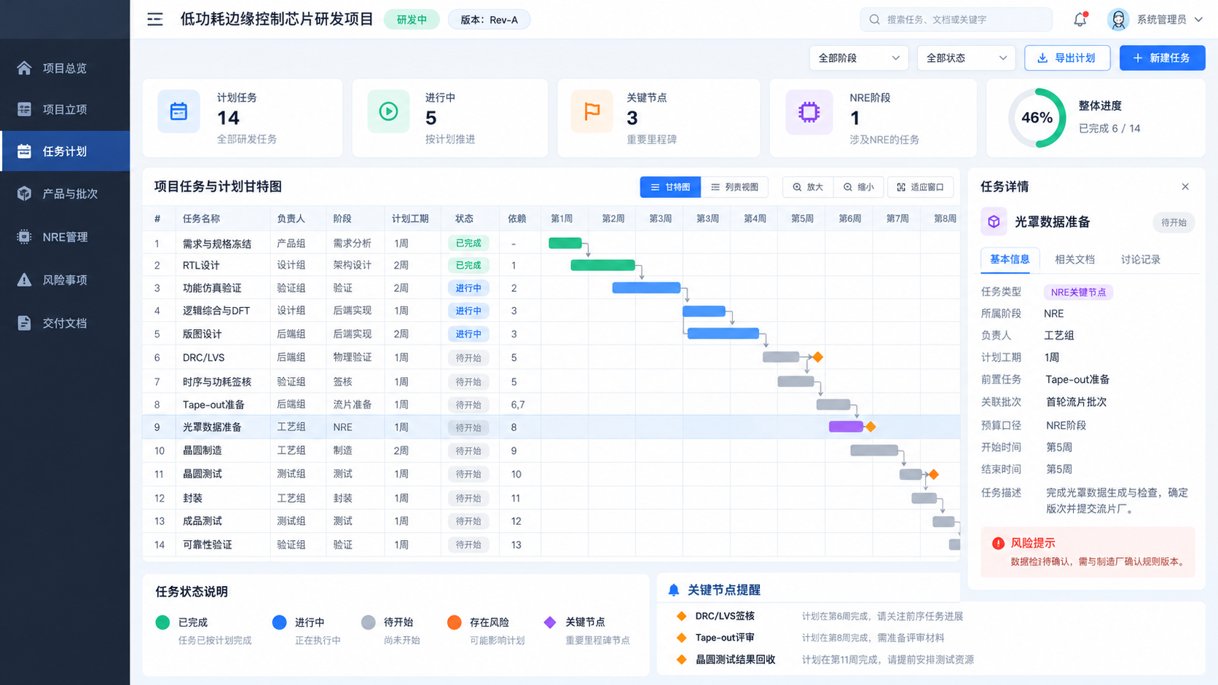Click the 适应窗口 button
Image resolution: width=1218 pixels, height=685 pixels.
[x=920, y=187]
